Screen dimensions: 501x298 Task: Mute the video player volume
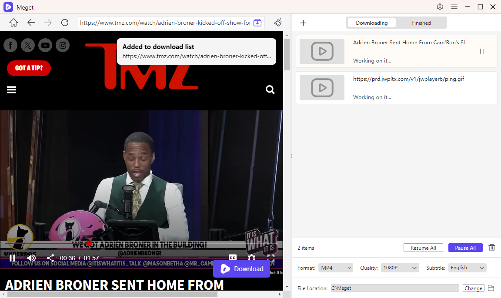point(31,258)
